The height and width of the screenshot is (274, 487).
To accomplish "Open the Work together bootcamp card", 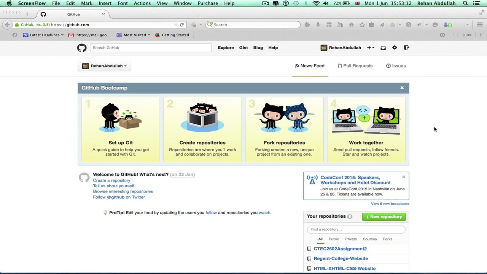I will click(x=366, y=129).
